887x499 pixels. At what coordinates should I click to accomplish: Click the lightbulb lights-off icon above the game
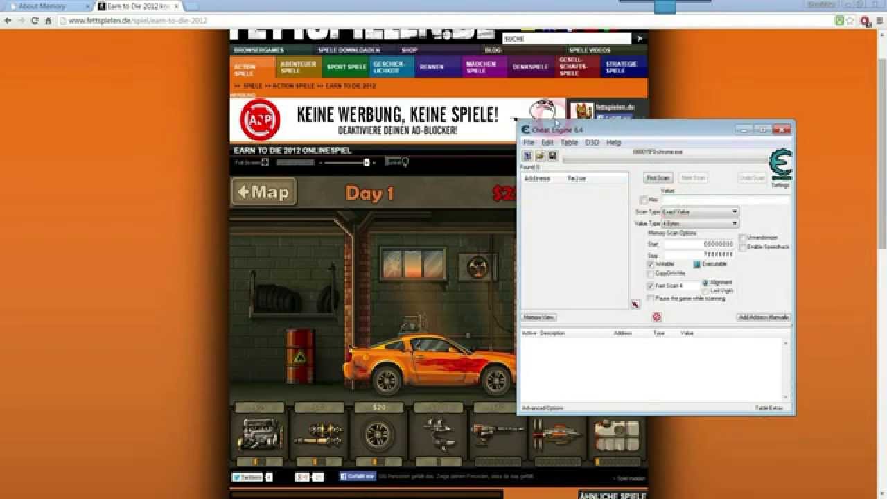(x=405, y=162)
